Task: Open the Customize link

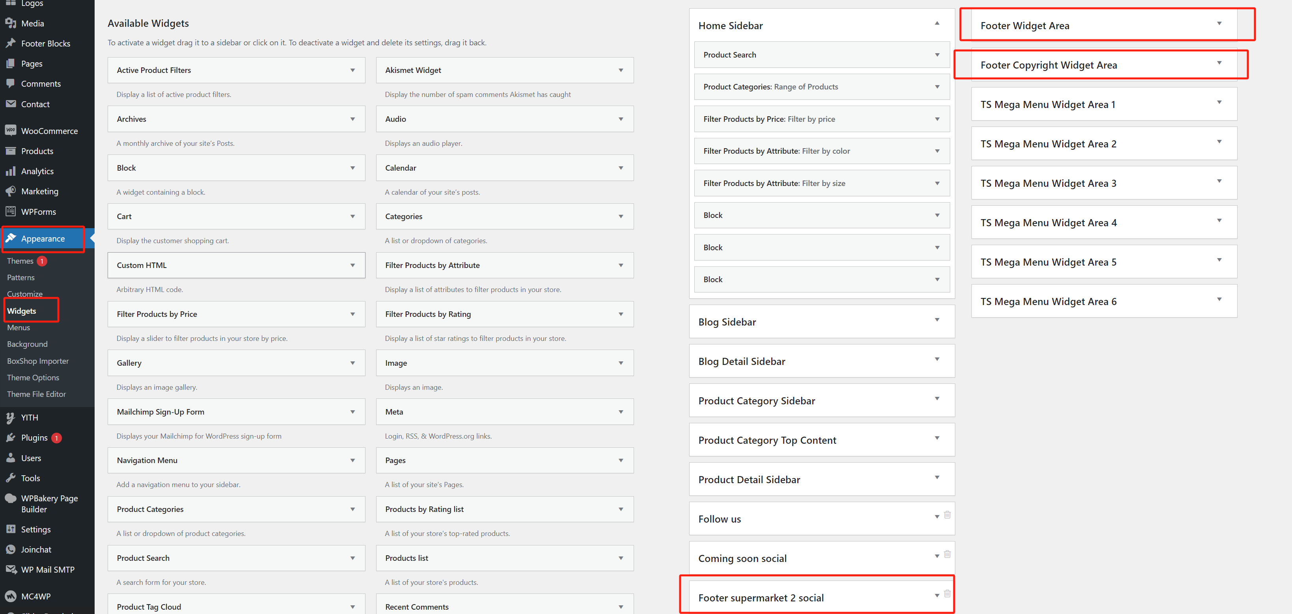Action: coord(24,294)
